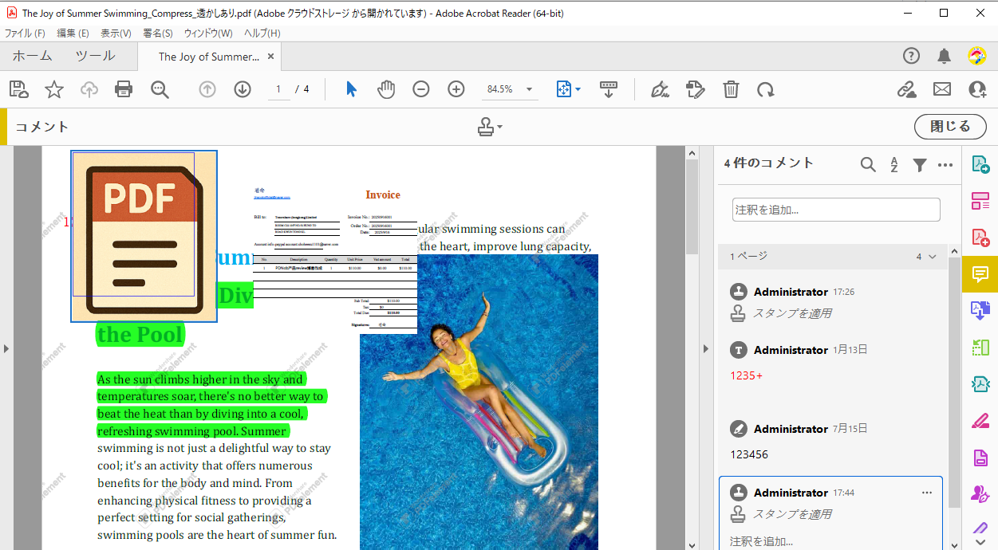Click the zoom out minus icon
The image size is (998, 550).
coord(421,89)
